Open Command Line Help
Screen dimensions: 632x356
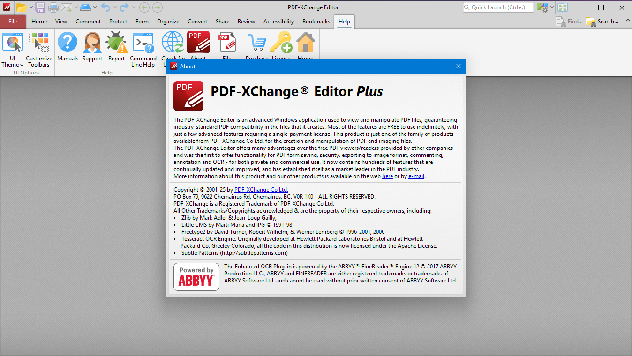tap(143, 49)
